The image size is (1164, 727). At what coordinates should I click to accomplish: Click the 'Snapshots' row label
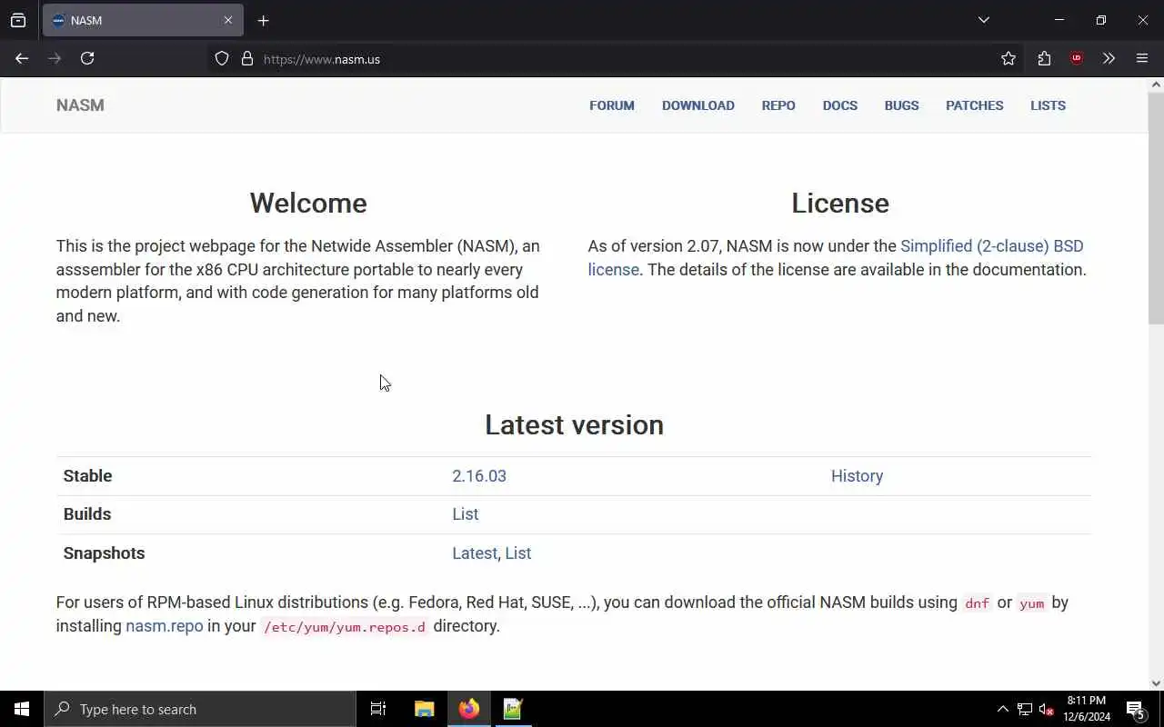pos(104,553)
